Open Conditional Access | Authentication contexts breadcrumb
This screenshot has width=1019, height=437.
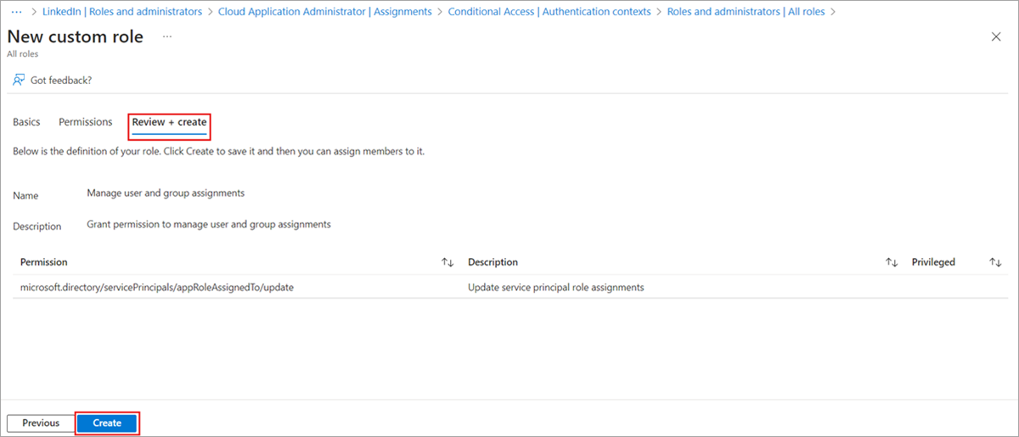pyautogui.click(x=549, y=12)
